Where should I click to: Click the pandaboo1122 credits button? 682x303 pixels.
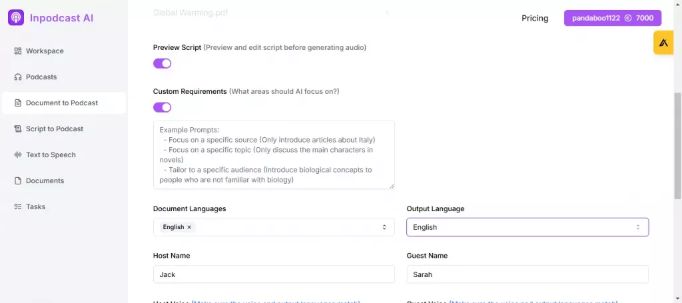[612, 18]
